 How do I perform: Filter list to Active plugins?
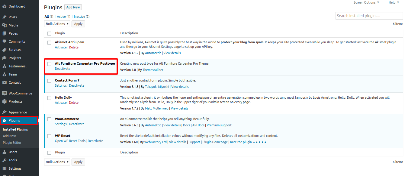point(61,17)
